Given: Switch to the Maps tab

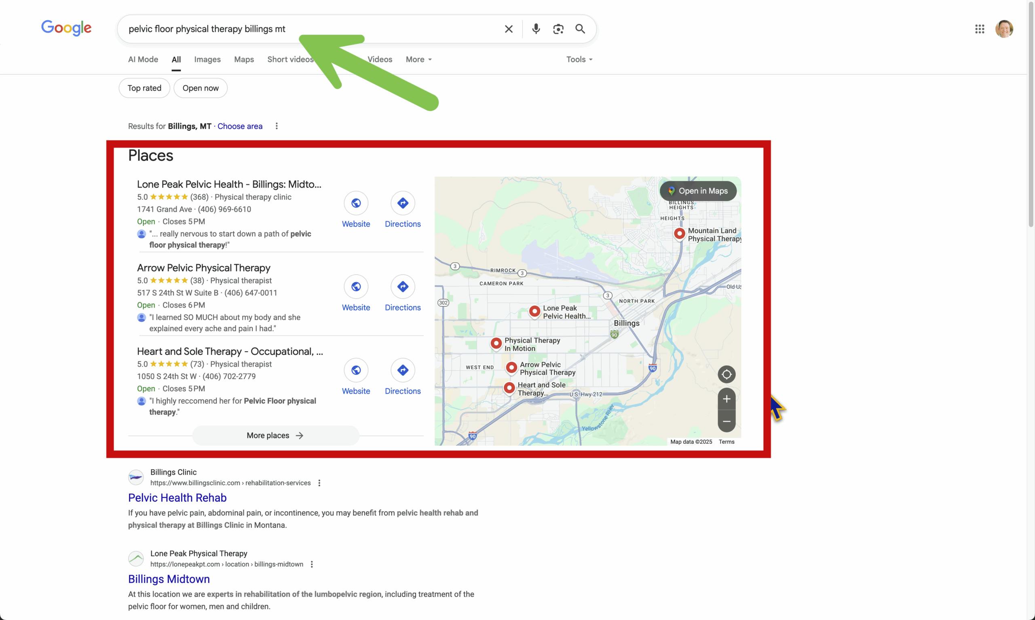Looking at the screenshot, I should coord(244,59).
